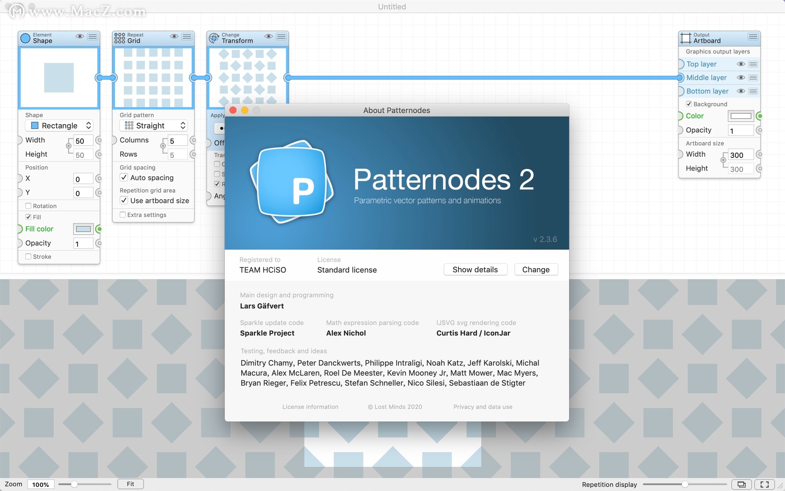Click the fullscreen repetition display icon
Image resolution: width=785 pixels, height=491 pixels.
[764, 484]
